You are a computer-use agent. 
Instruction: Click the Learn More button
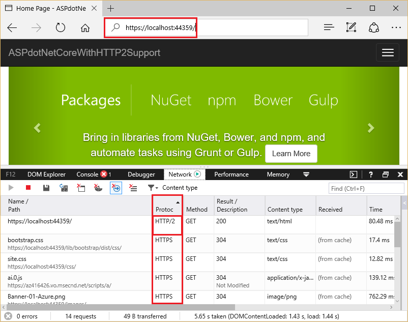[291, 153]
